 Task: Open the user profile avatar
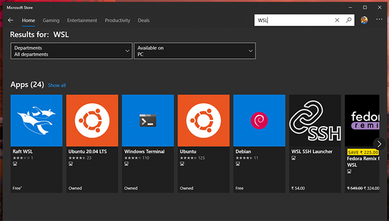coord(364,20)
